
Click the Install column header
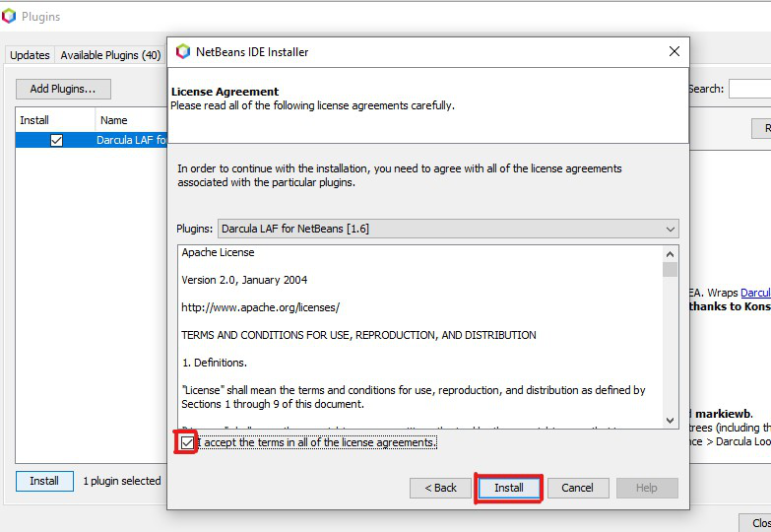[x=55, y=120]
